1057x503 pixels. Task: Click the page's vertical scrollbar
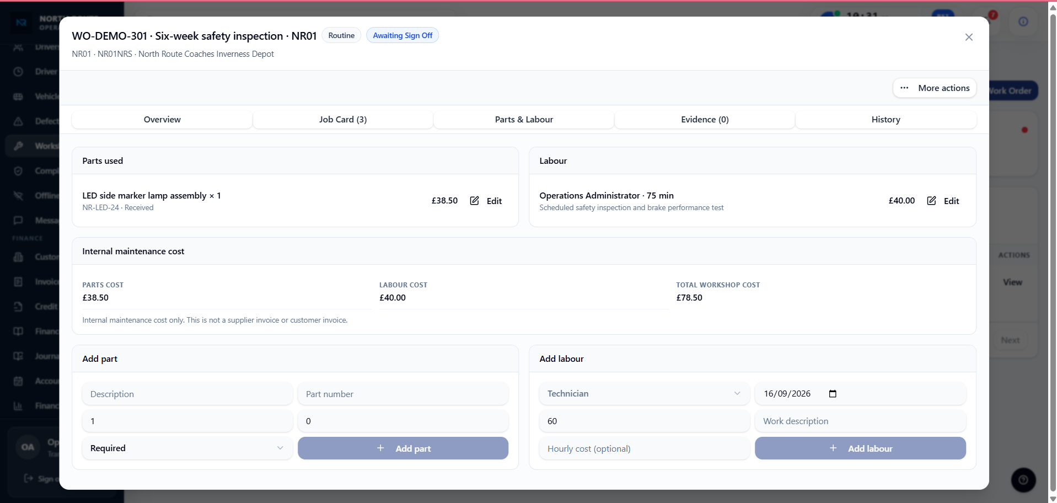pos(1053,251)
